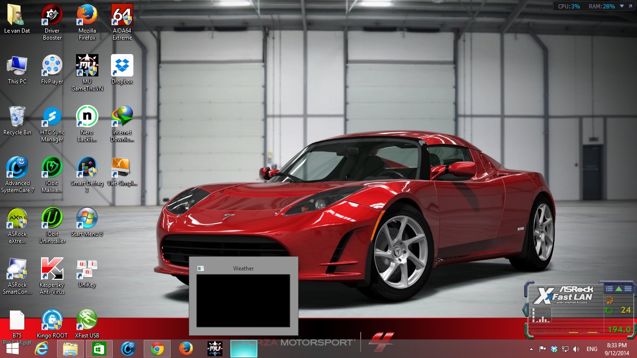The image size is (637, 358).
Task: Click the orange ring in XFast LAN
Action: point(609,300)
